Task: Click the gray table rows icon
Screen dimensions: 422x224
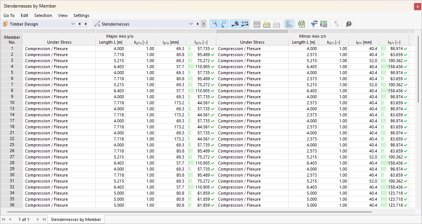Action: tap(257, 24)
